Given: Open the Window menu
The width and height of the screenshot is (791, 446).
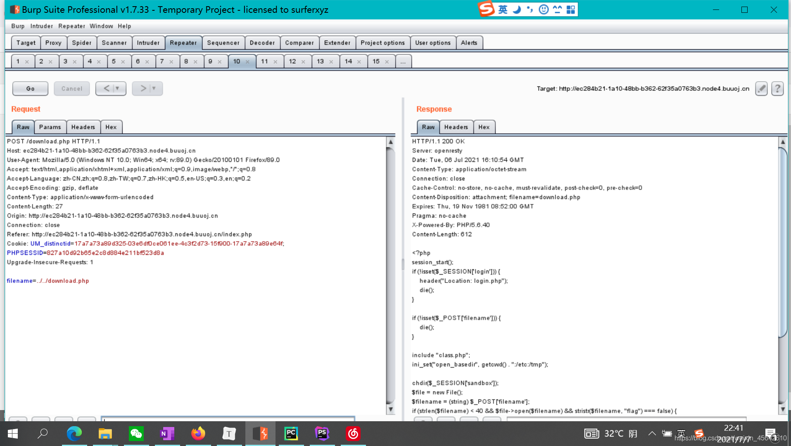Looking at the screenshot, I should pyautogui.click(x=101, y=26).
